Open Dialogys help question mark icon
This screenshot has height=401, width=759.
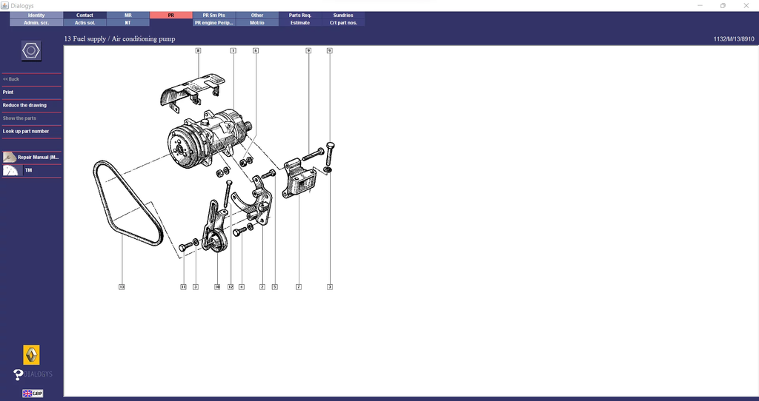pos(19,374)
